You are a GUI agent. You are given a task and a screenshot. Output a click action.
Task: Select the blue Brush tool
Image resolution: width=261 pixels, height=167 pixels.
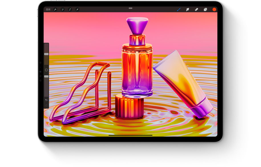point(179,9)
